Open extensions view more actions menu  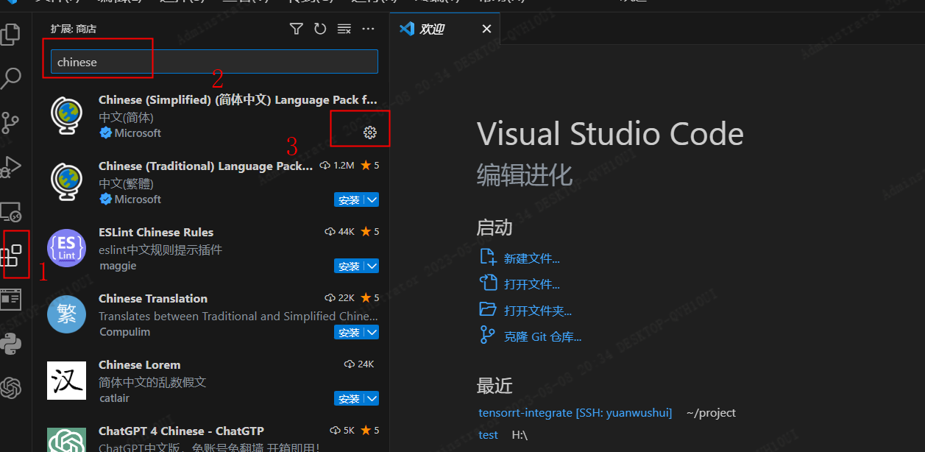point(368,29)
